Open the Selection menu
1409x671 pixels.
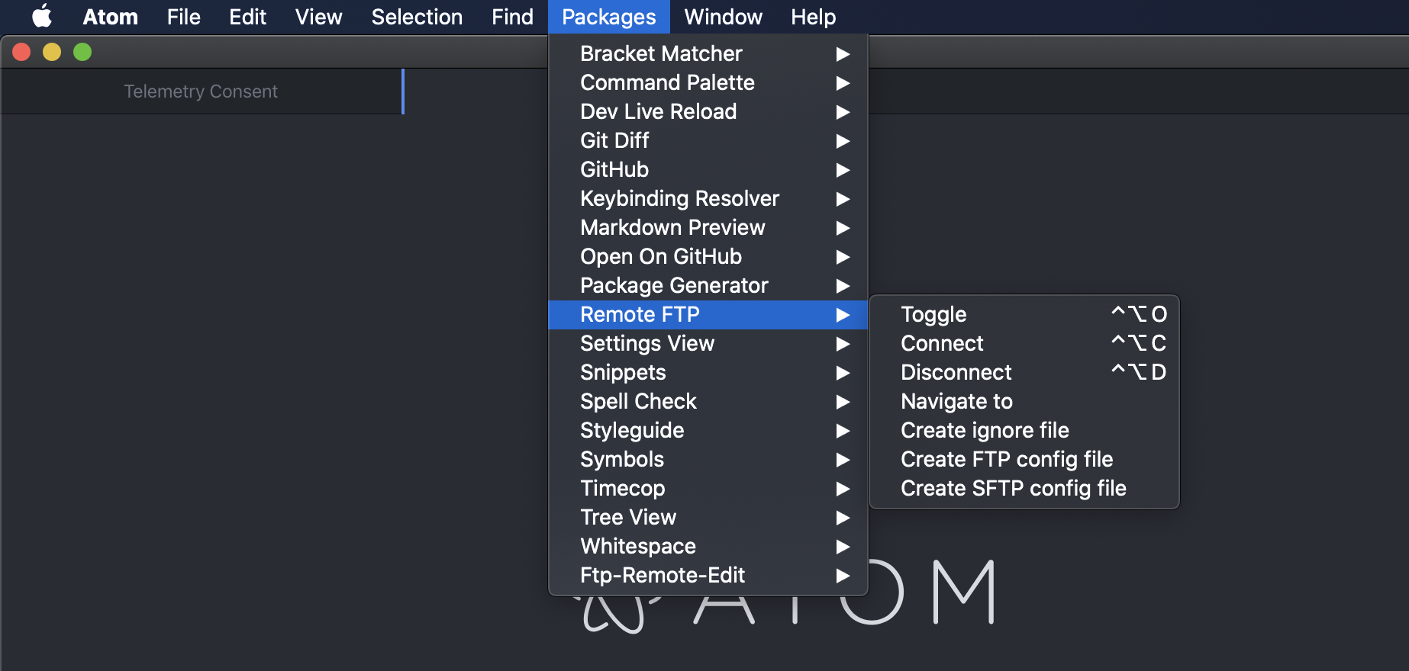coord(417,17)
